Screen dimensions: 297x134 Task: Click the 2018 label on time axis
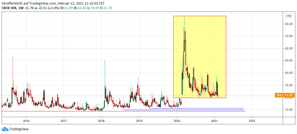101,121
